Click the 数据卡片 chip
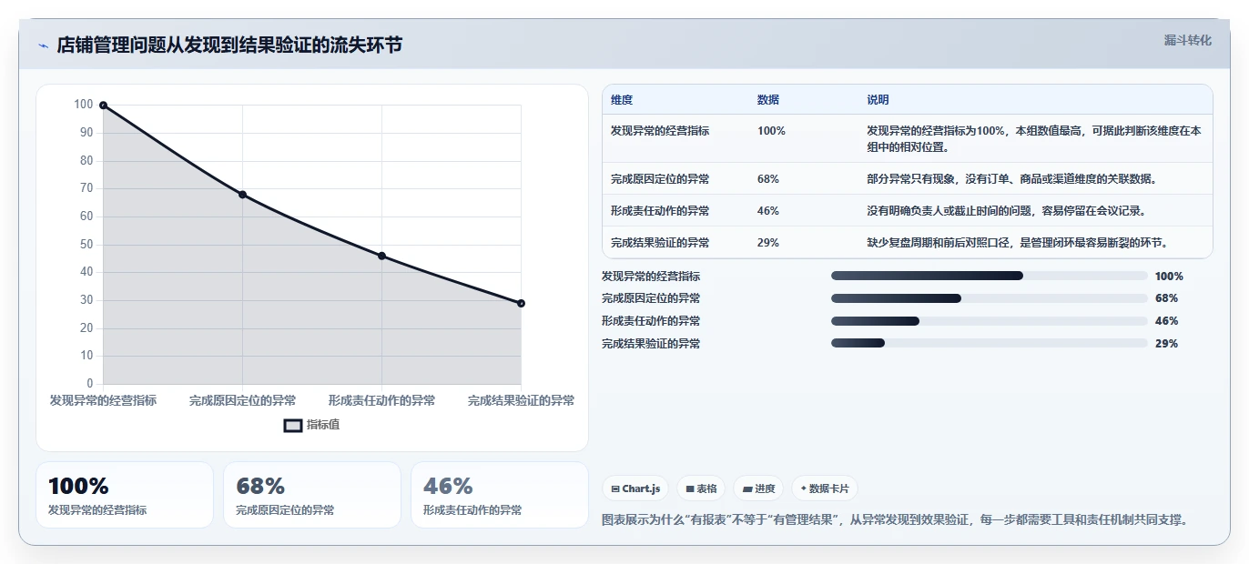The height and width of the screenshot is (564, 1249). point(825,488)
